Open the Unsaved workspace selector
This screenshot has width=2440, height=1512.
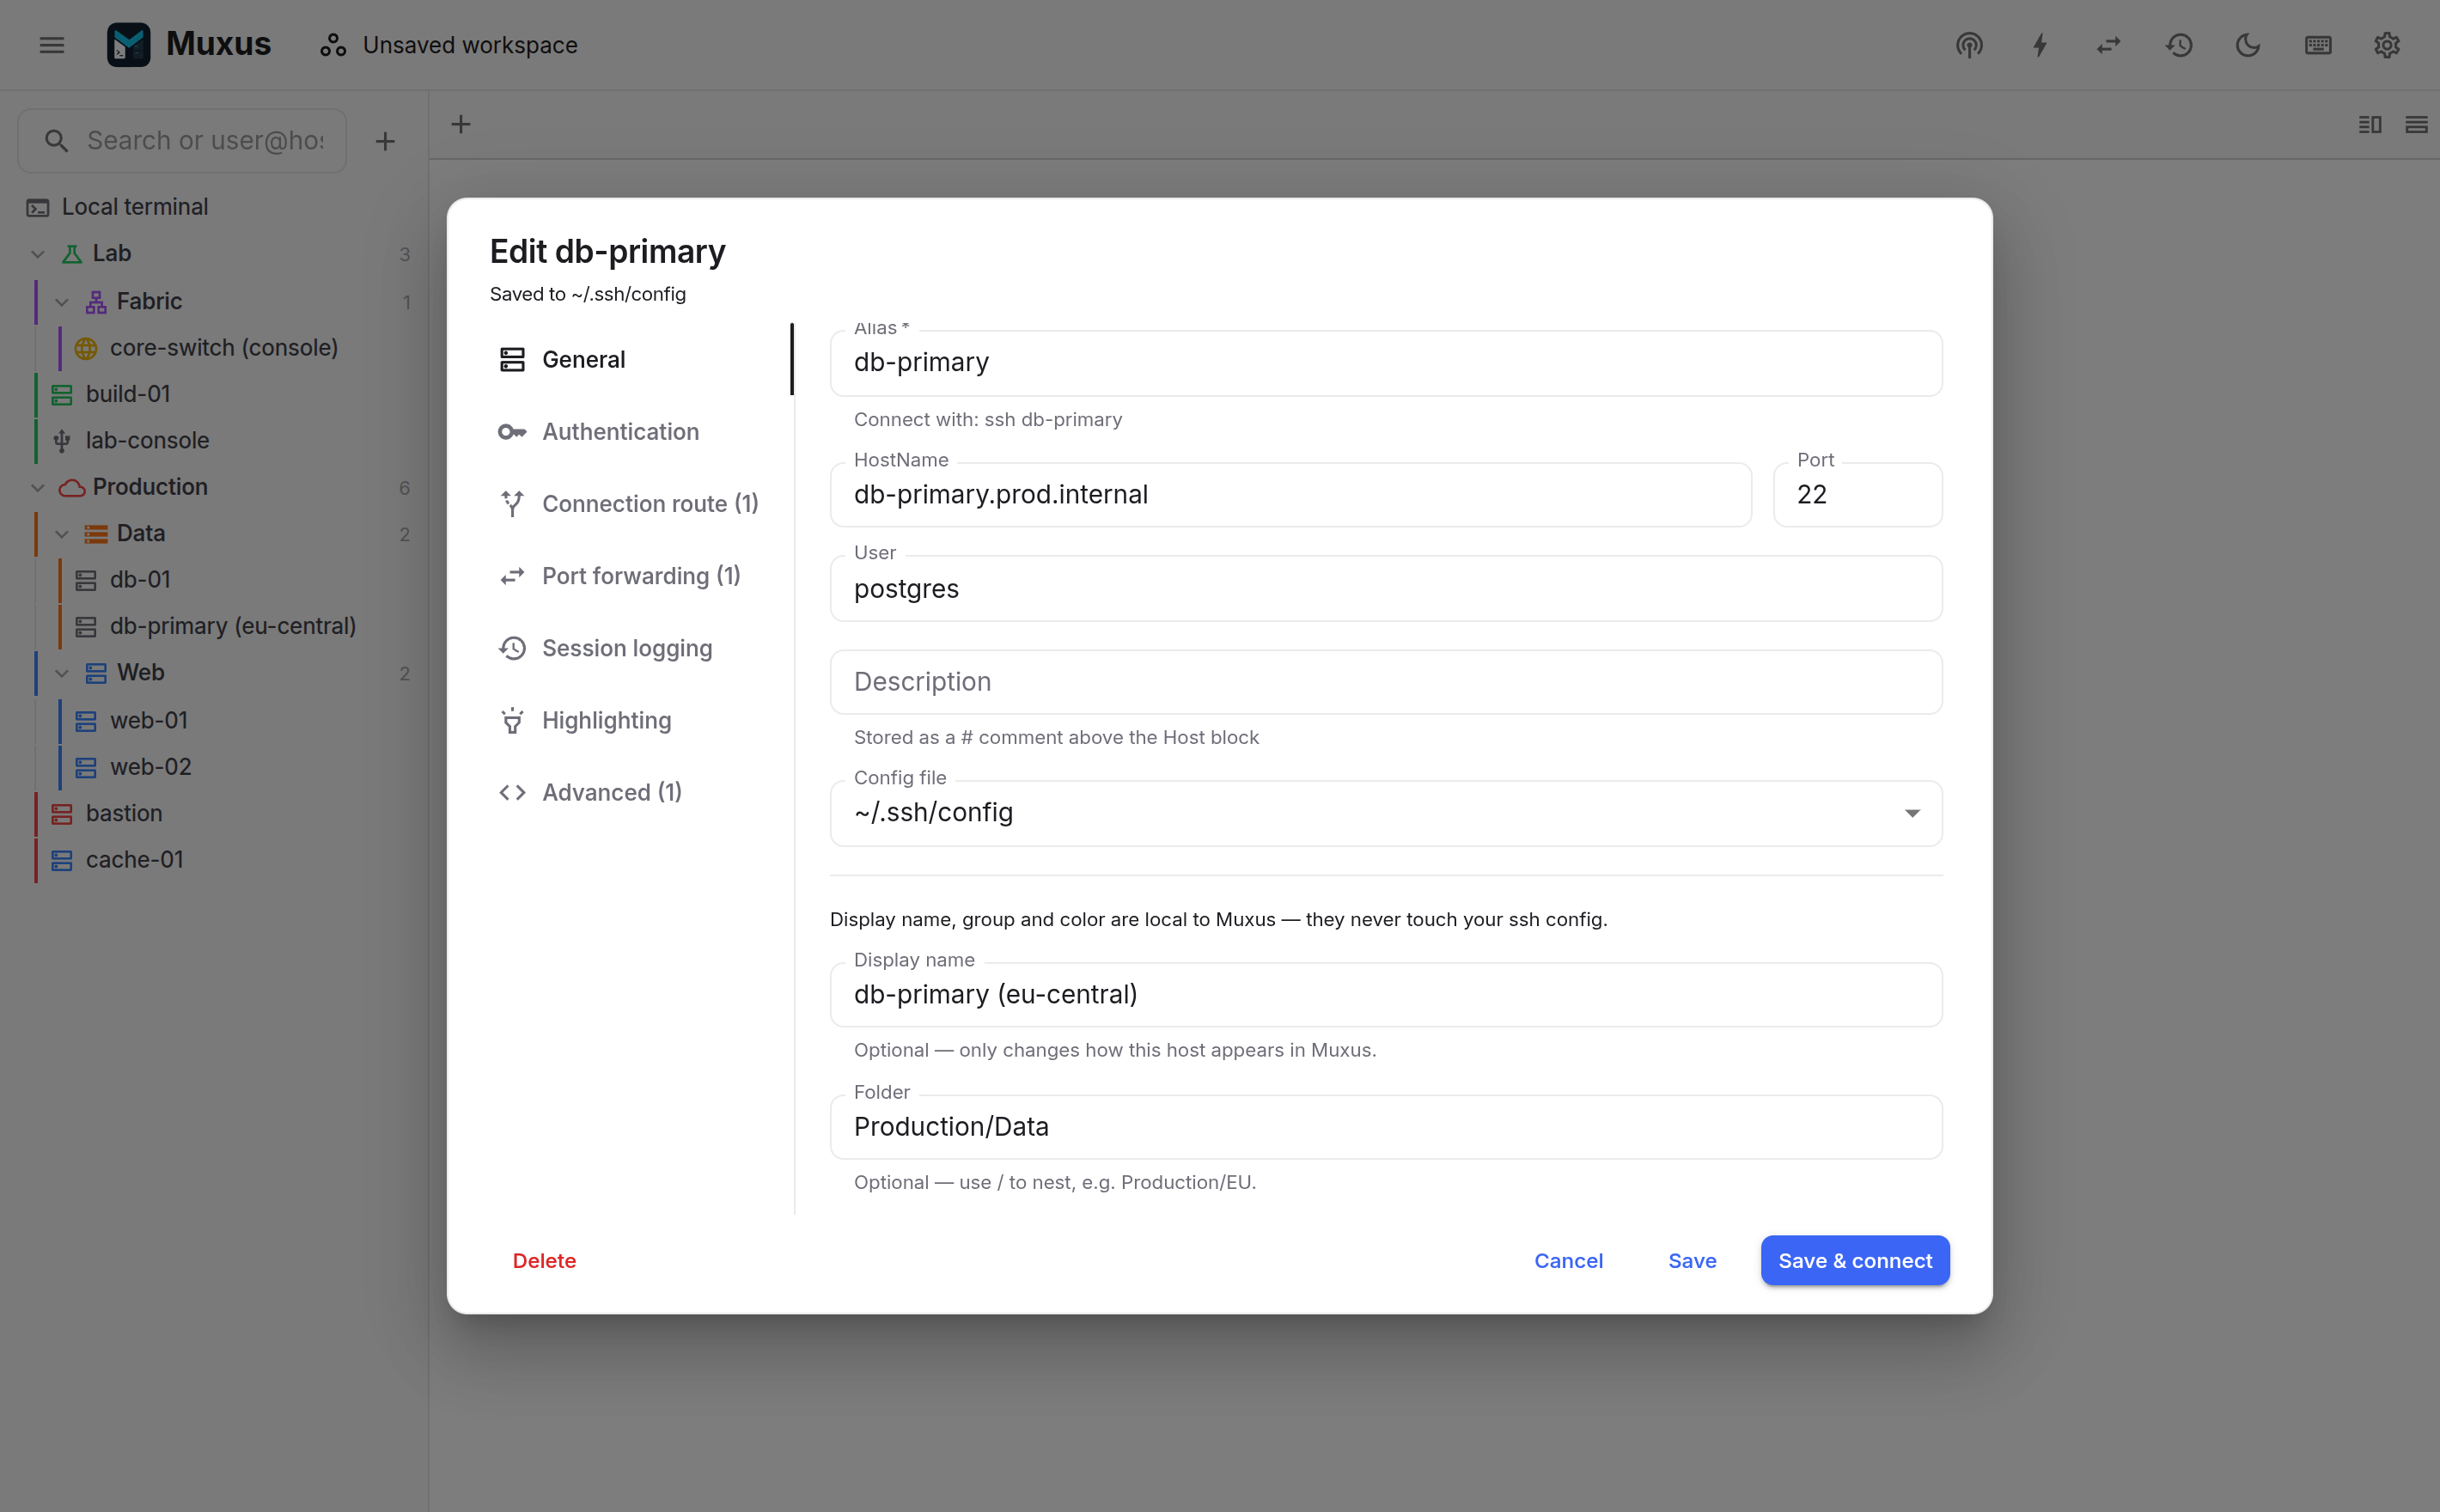click(448, 45)
